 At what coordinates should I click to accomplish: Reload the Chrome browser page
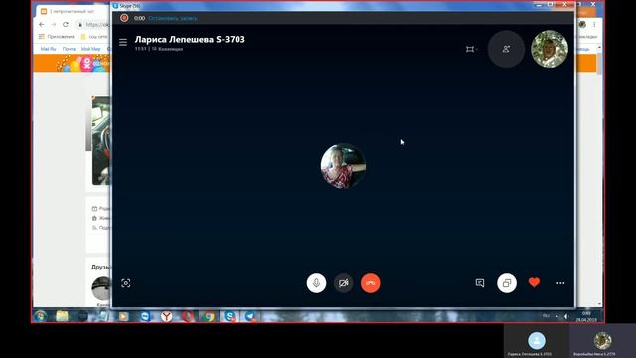tap(66, 24)
